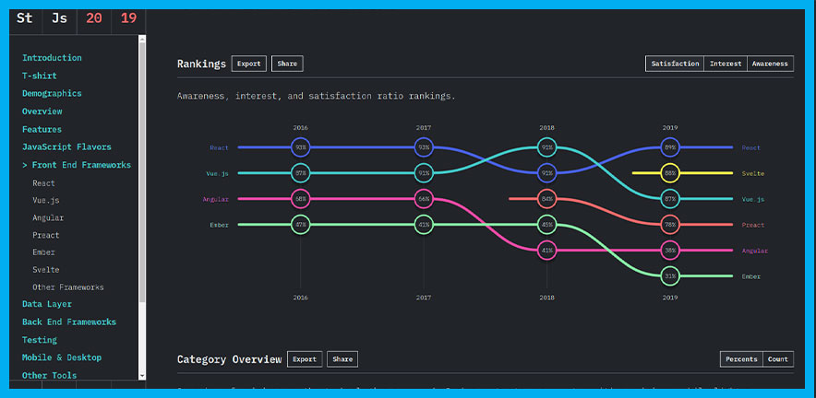The image size is (816, 398).
Task: Select Vue.js 2016 node showing 87%
Action: [300, 173]
